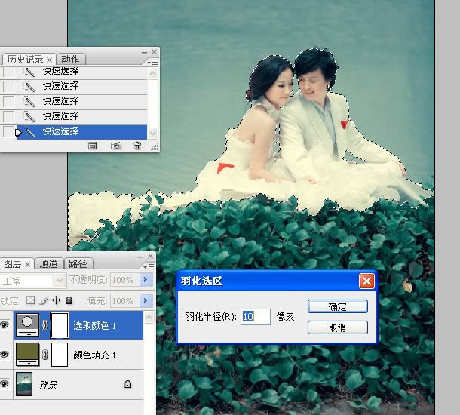Viewport: 460px width, 415px height.
Task: Click the lock position move icon
Action: click(x=56, y=300)
